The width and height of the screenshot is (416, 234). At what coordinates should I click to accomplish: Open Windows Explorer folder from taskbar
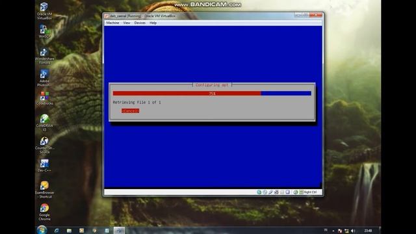click(x=69, y=231)
